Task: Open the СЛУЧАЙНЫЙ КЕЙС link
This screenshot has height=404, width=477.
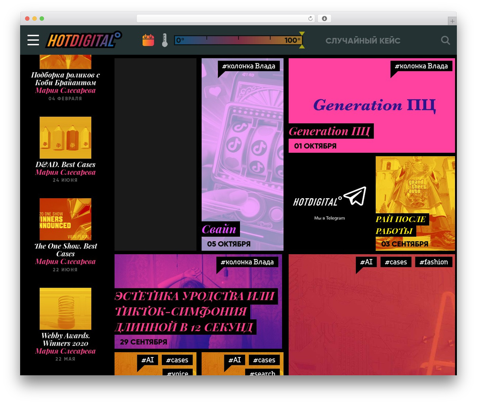Action: coord(363,41)
